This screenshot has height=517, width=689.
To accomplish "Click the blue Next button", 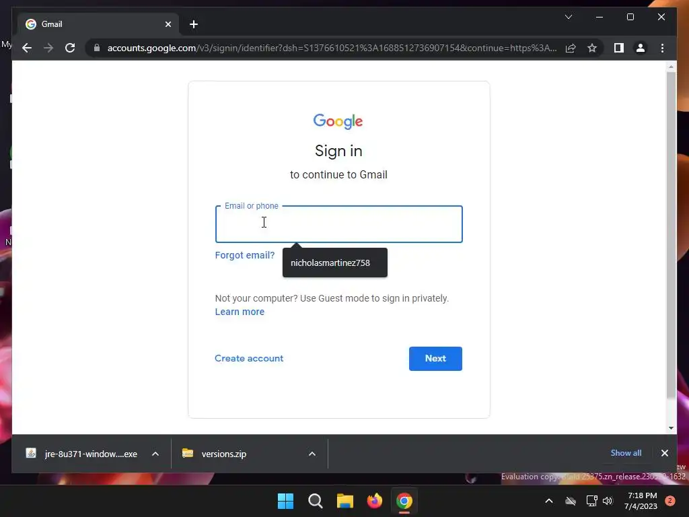I will pos(435,359).
